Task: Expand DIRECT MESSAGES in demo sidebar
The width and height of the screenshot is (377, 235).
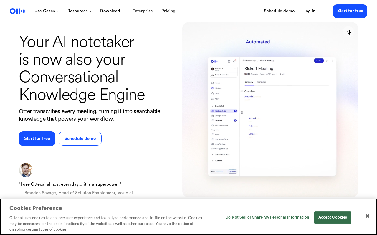Action: [213, 155]
